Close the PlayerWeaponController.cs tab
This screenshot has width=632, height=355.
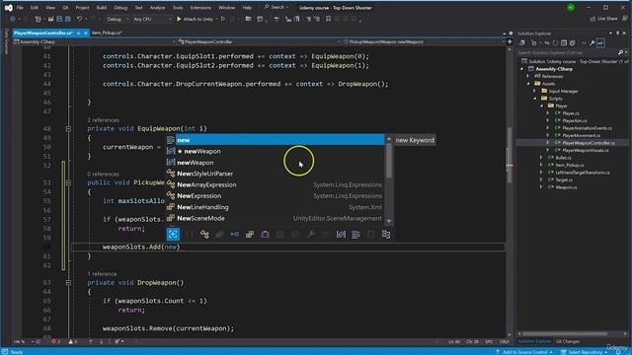click(86, 33)
